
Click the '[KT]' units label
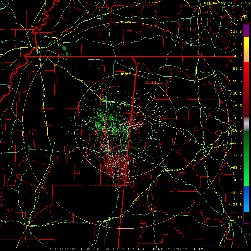click(238, 19)
